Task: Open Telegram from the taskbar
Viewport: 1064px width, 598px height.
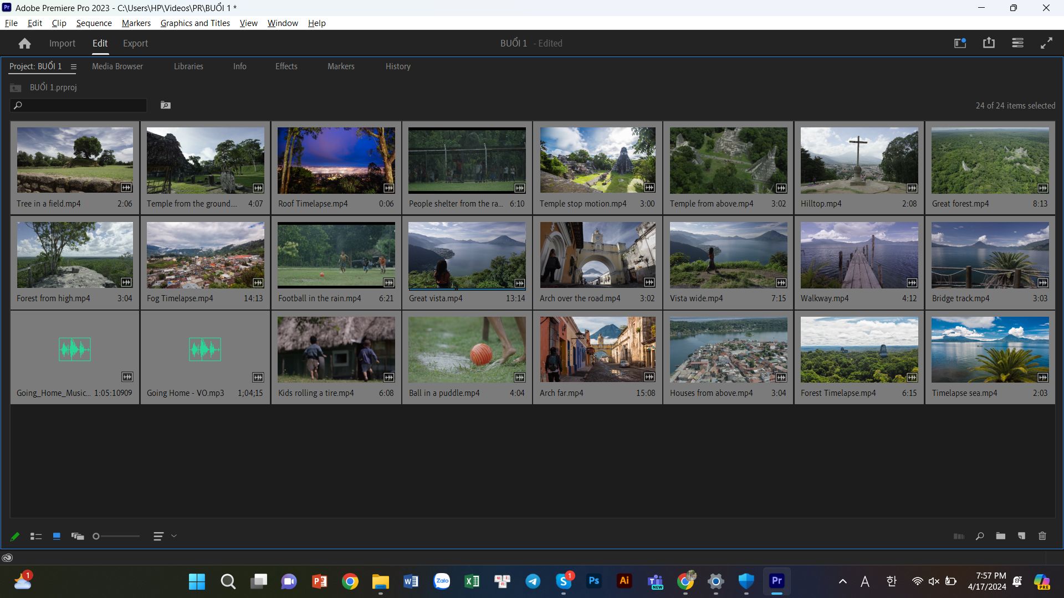Action: pyautogui.click(x=533, y=581)
